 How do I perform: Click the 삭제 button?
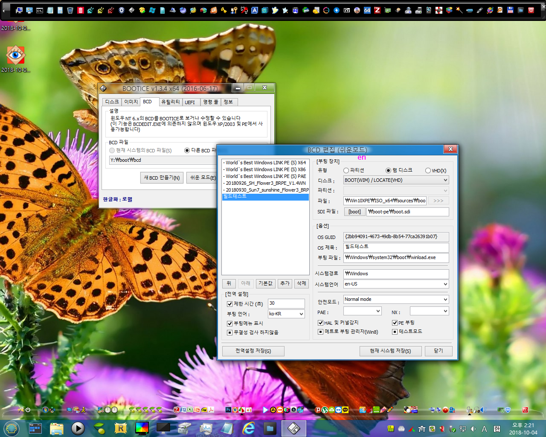click(302, 283)
